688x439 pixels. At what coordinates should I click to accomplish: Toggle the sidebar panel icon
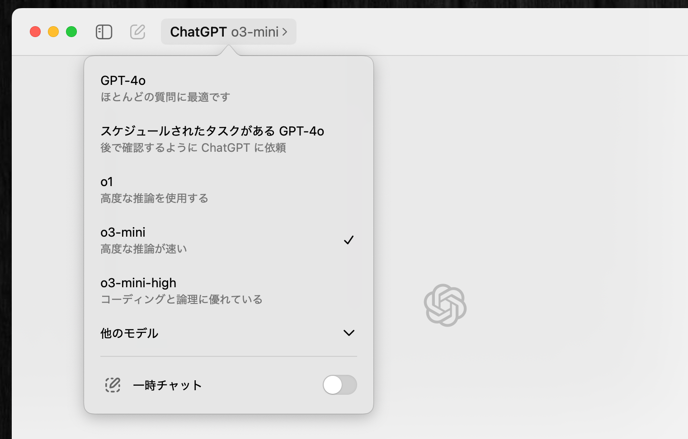pyautogui.click(x=104, y=32)
